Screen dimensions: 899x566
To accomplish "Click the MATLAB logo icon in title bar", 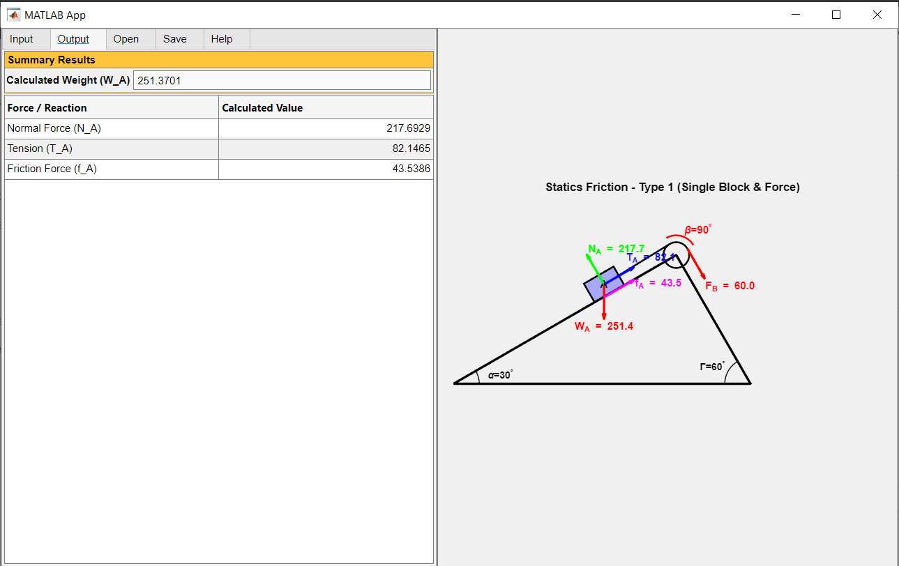I will [13, 15].
